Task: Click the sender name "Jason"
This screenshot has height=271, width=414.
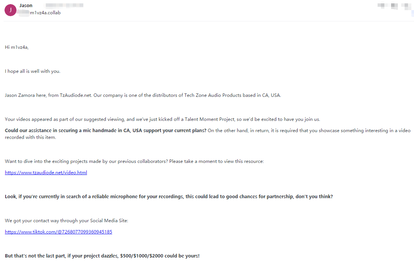Action: point(26,6)
